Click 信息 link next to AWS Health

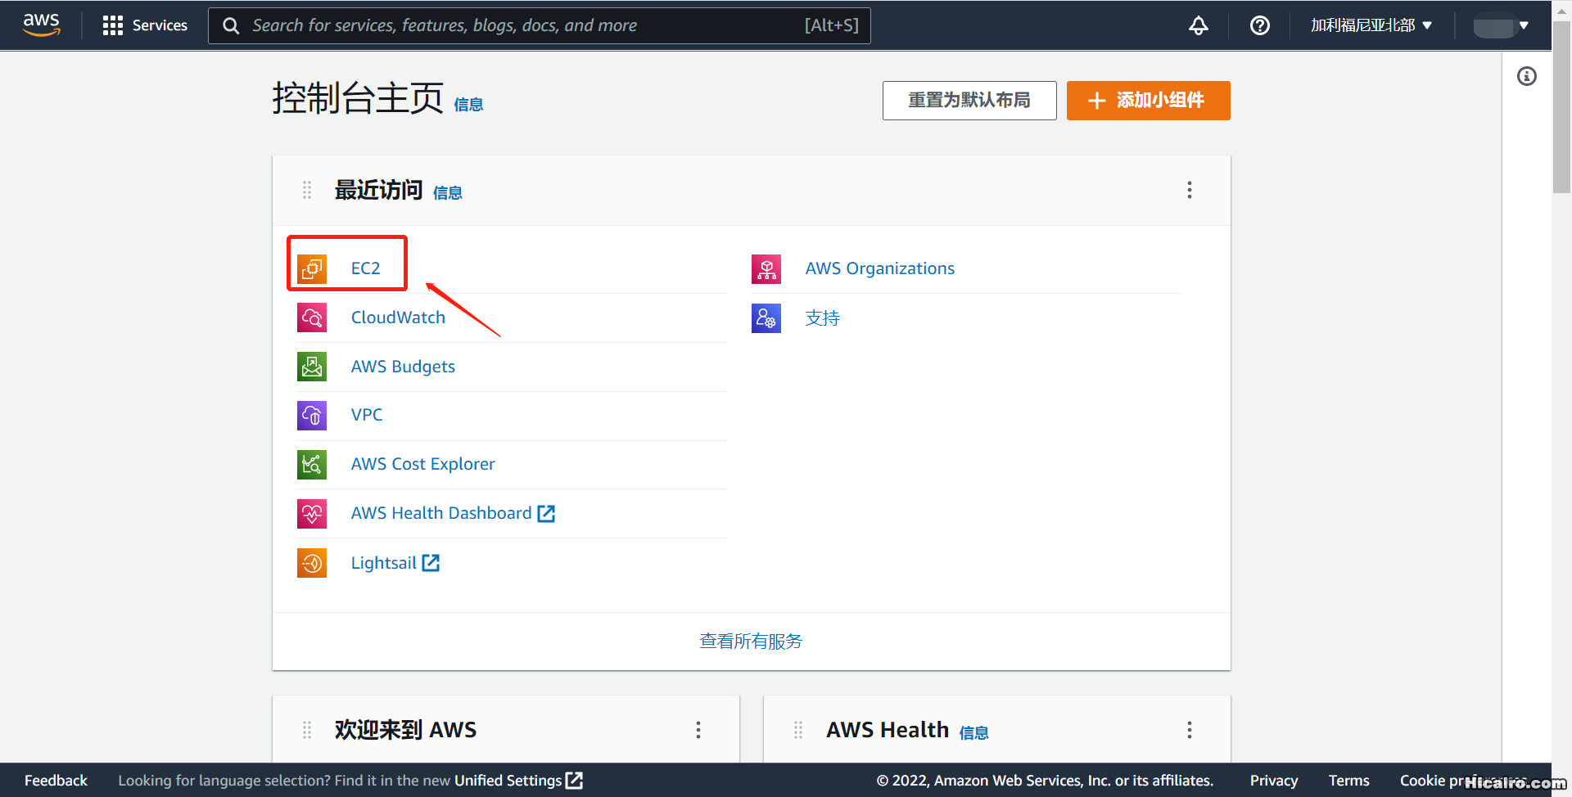point(974,733)
